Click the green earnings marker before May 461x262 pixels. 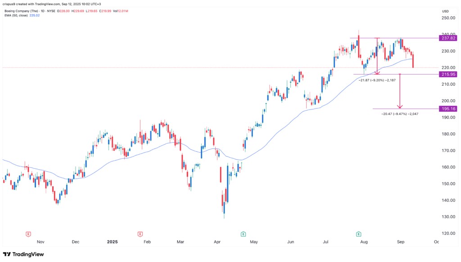coord(243,234)
